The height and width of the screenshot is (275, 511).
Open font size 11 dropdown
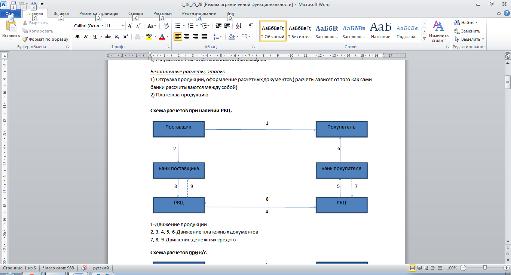coord(123,26)
